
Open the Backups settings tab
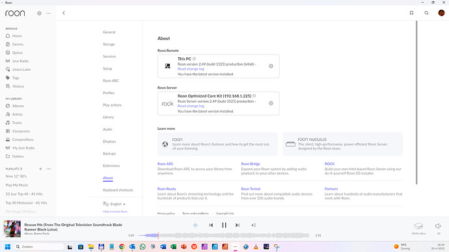109,154
